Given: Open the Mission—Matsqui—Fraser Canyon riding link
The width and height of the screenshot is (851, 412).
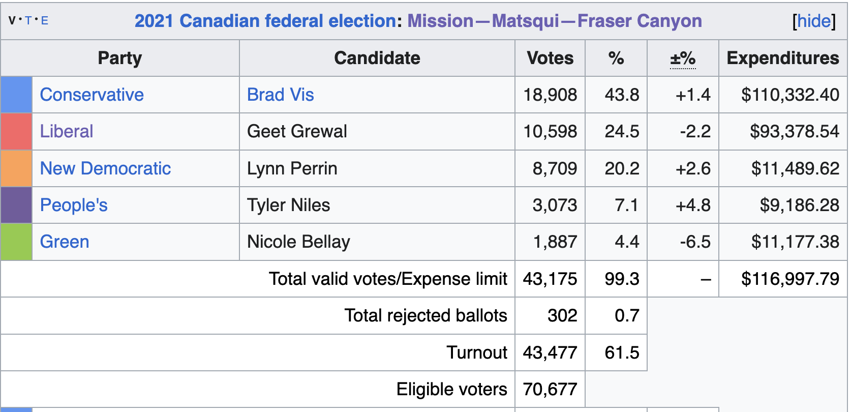Looking at the screenshot, I should [554, 21].
